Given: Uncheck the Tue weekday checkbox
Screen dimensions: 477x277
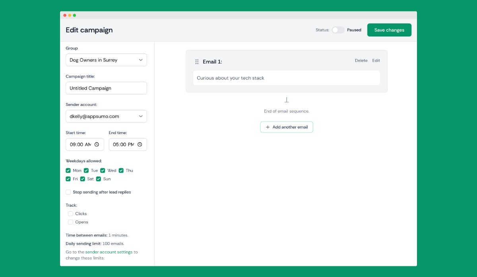Looking at the screenshot, I should (x=86, y=170).
